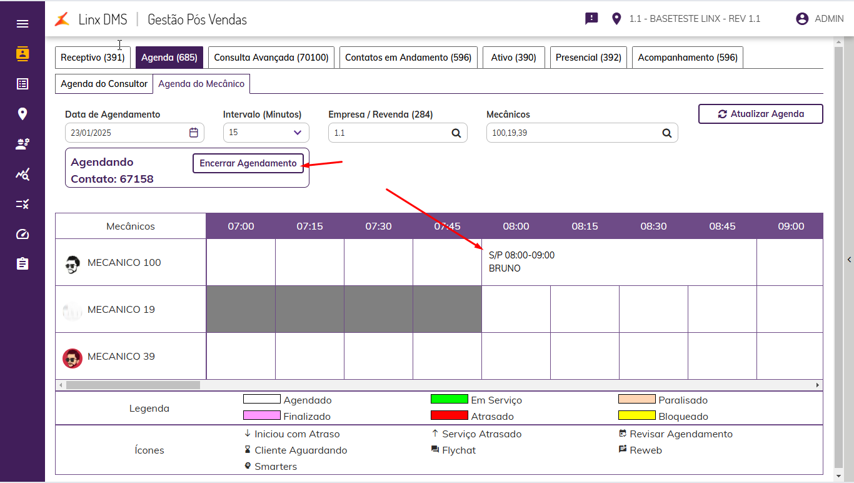Switch to the Ativo (390) tab
This screenshot has height=483, width=854.
(x=514, y=58)
